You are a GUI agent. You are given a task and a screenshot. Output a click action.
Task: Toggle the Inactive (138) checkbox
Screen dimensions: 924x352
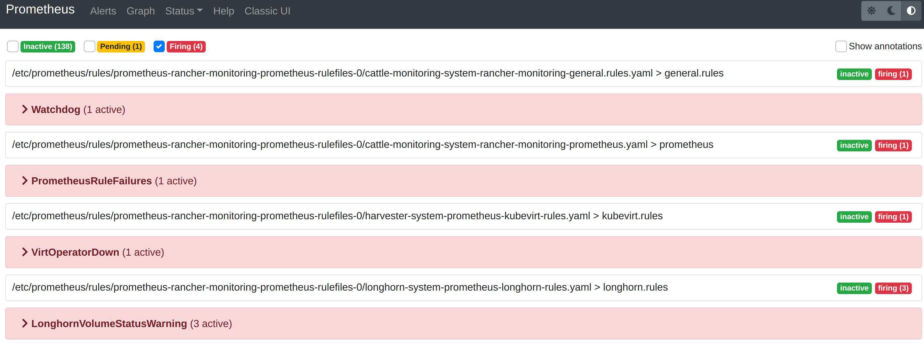(13, 46)
